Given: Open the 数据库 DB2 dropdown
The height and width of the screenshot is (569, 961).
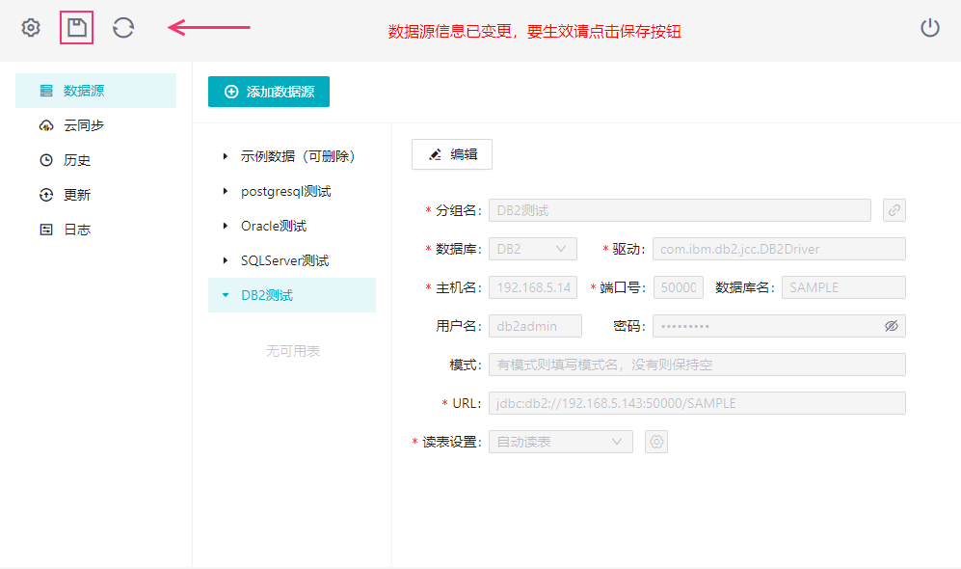Looking at the screenshot, I should tap(533, 249).
